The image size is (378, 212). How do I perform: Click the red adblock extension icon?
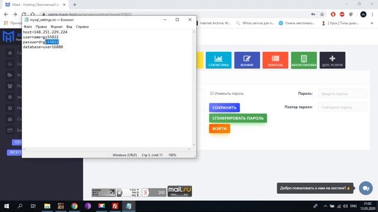click(x=342, y=14)
